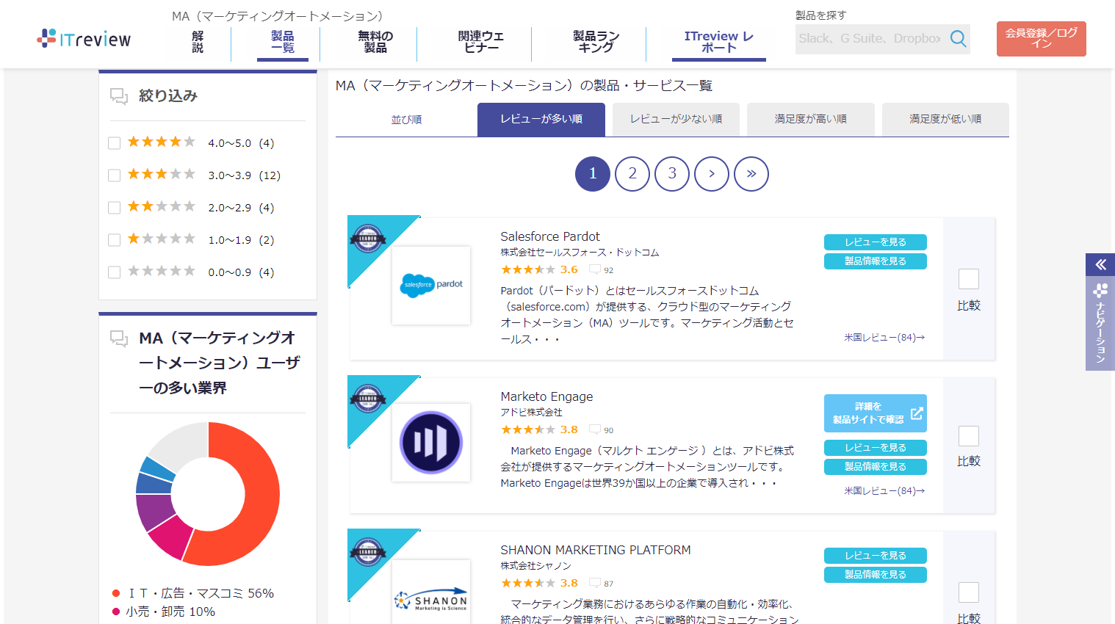Select the レビューが多い順 sort tab

pos(541,119)
